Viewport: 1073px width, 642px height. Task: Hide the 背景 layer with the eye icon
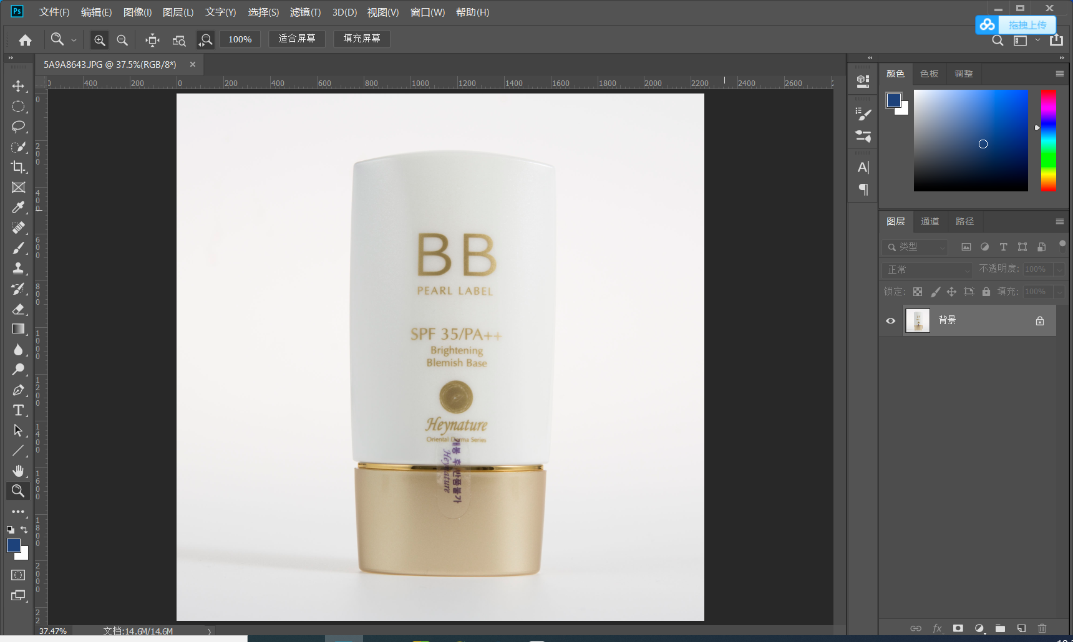click(890, 321)
